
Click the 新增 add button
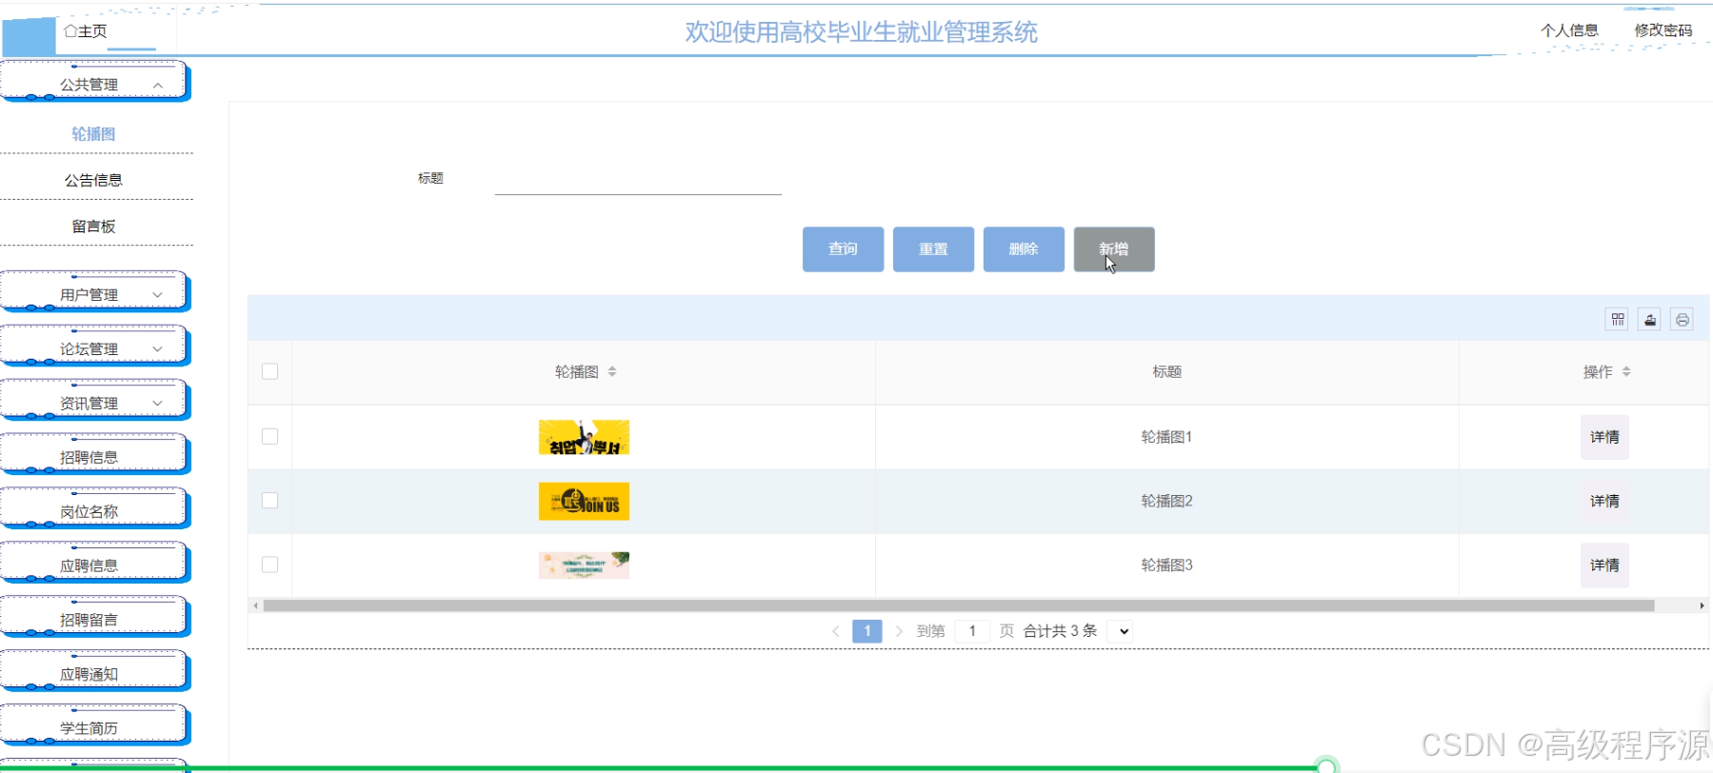click(x=1114, y=249)
